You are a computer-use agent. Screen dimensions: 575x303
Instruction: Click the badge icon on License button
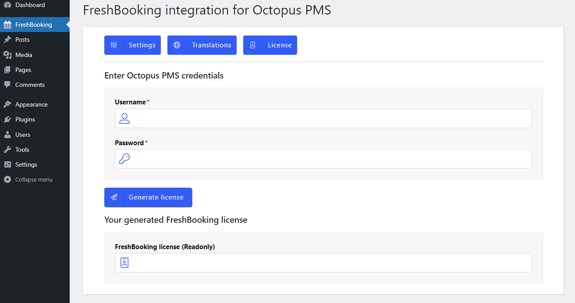click(253, 45)
